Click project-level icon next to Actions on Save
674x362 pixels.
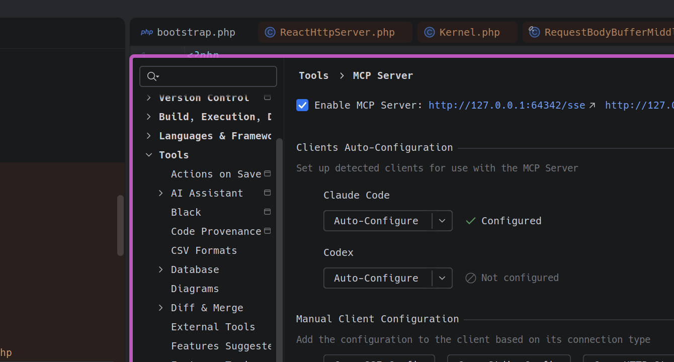[x=268, y=173]
